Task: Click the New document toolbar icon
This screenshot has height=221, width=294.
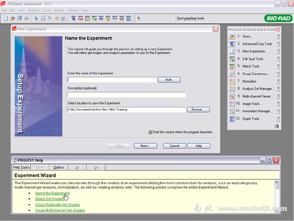Action: click(x=6, y=18)
